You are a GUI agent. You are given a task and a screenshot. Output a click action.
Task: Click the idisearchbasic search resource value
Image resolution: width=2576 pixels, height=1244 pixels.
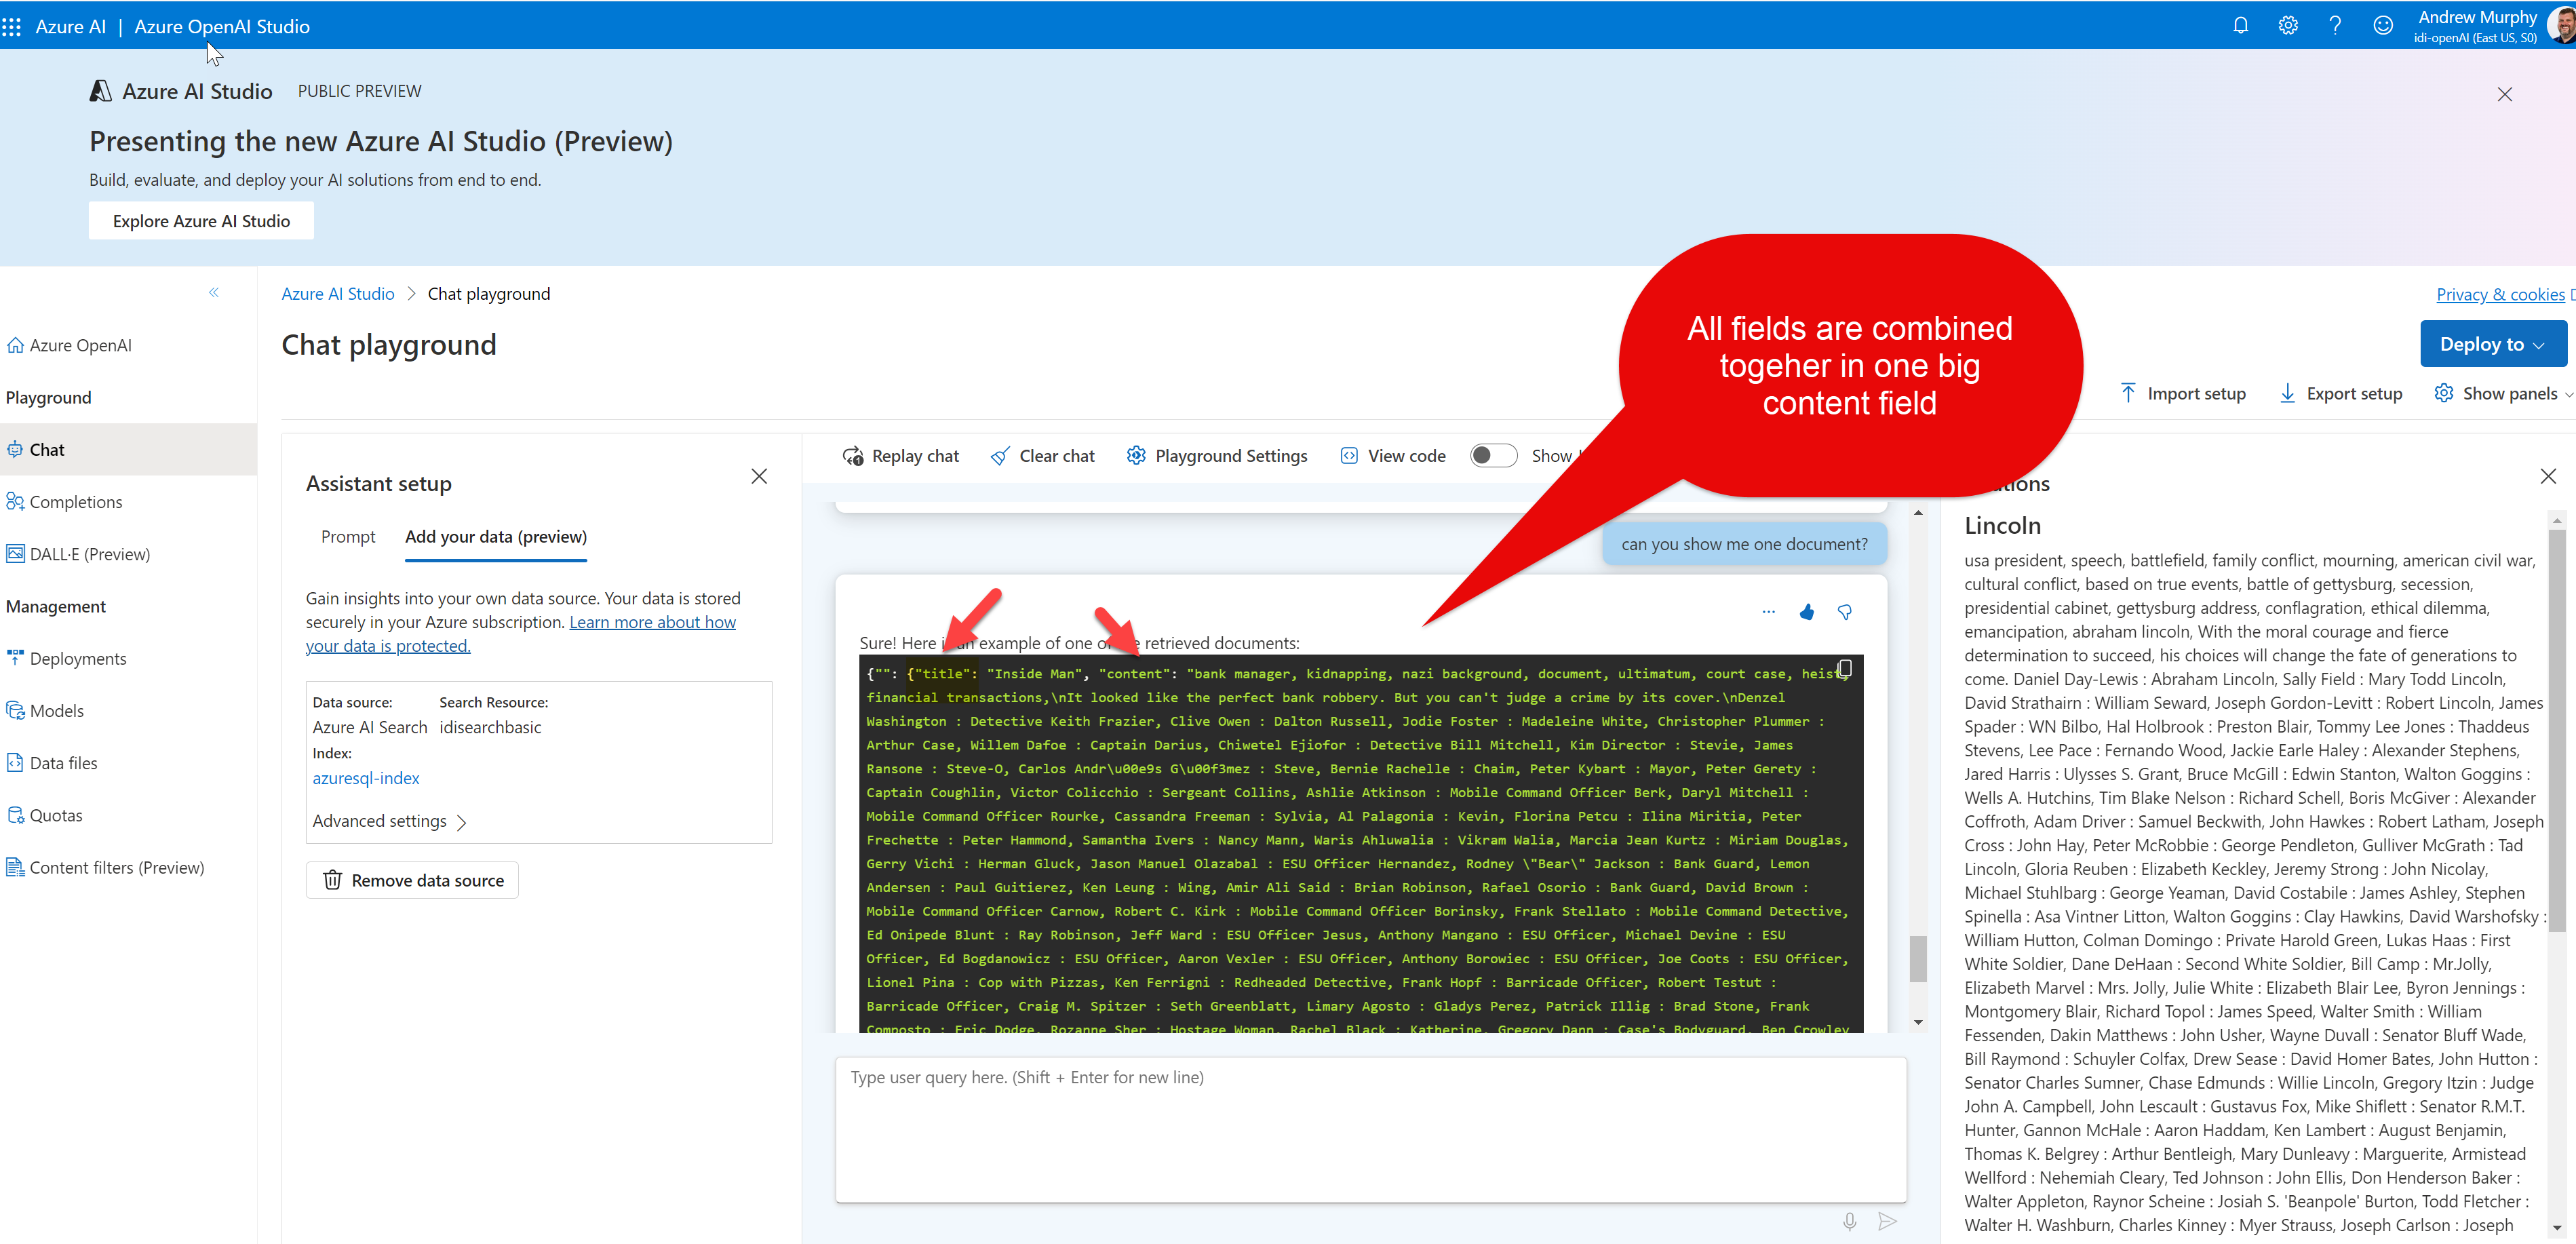[x=490, y=728]
